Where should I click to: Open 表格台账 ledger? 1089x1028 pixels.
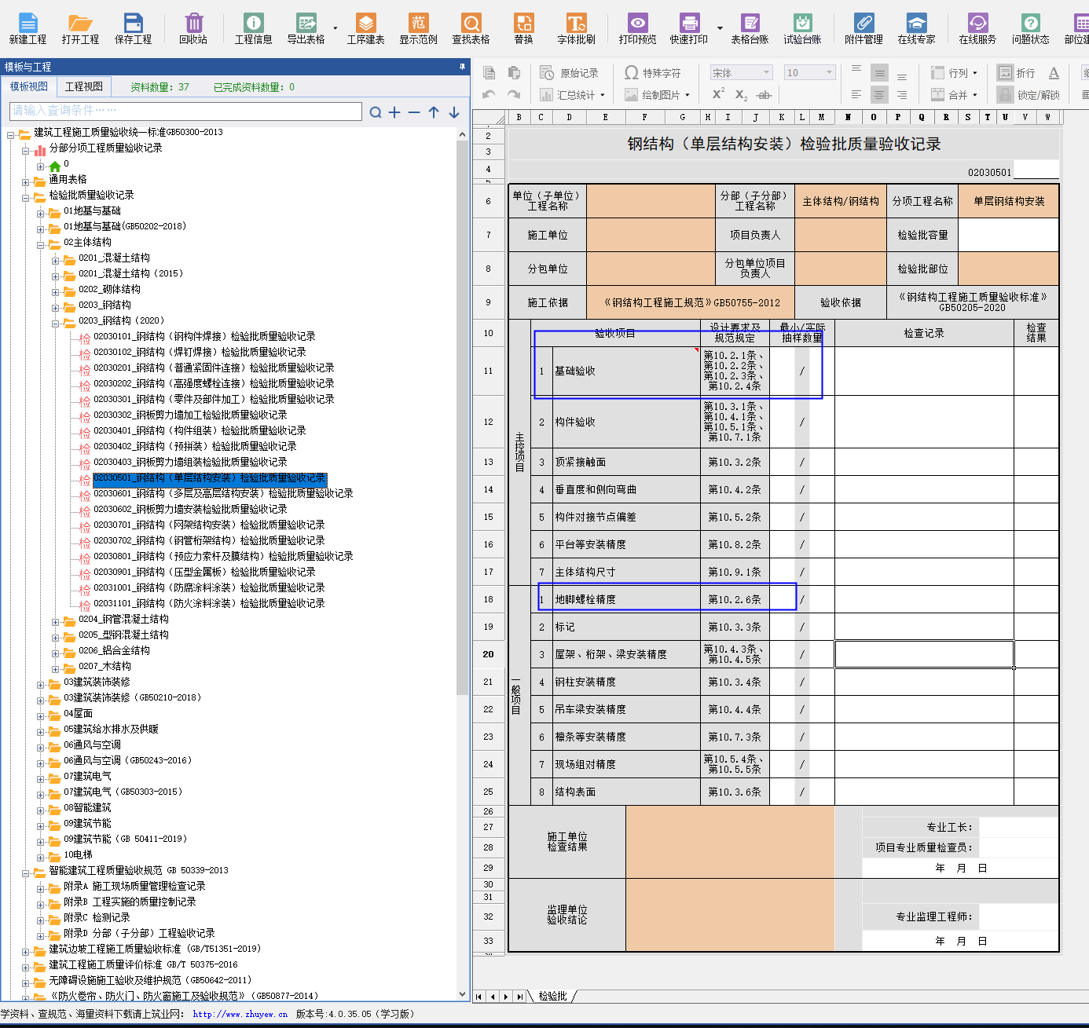[x=750, y=28]
